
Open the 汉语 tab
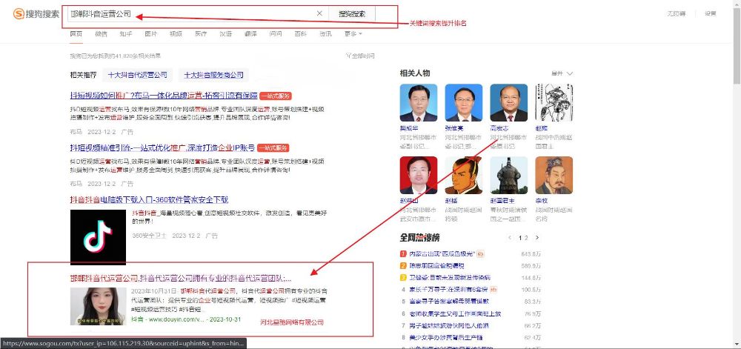pos(226,33)
